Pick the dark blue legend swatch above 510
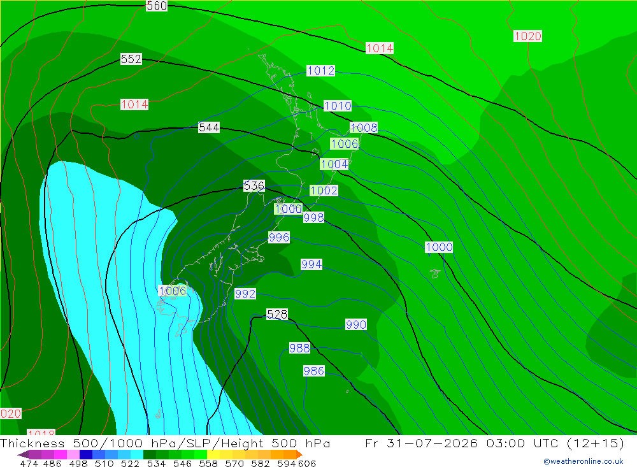 [86, 454]
